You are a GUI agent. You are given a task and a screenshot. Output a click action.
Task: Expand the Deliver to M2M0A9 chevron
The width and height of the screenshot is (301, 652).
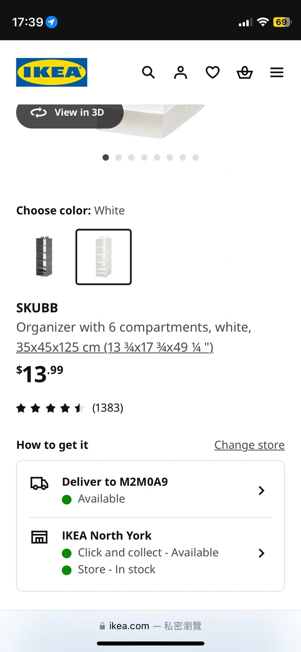pyautogui.click(x=261, y=490)
